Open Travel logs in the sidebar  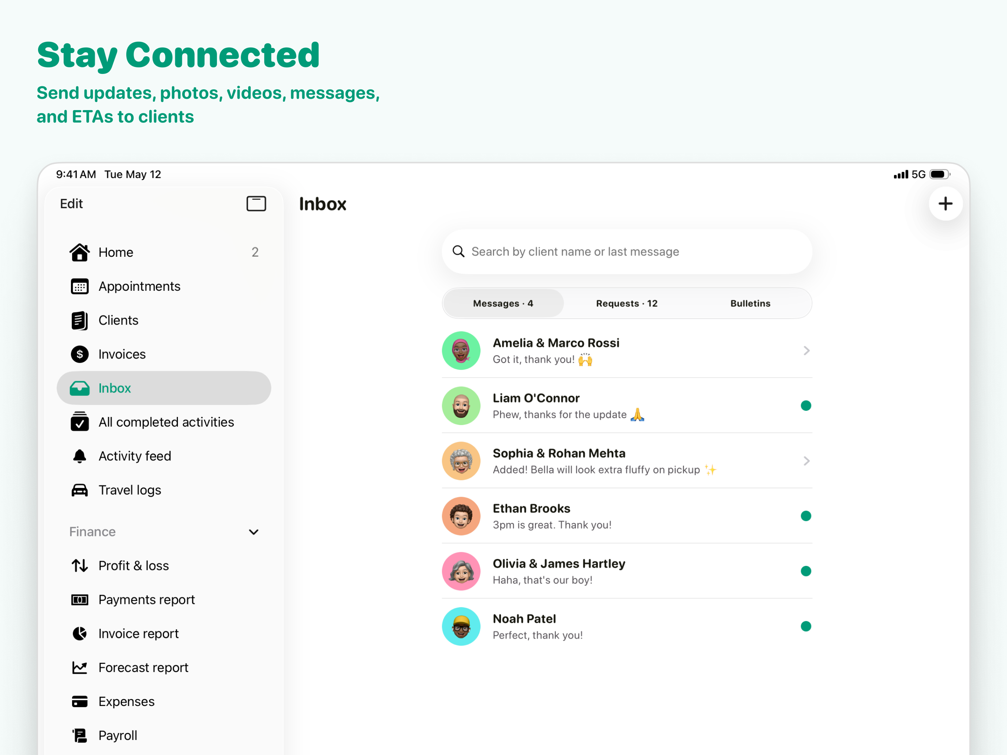(x=164, y=490)
